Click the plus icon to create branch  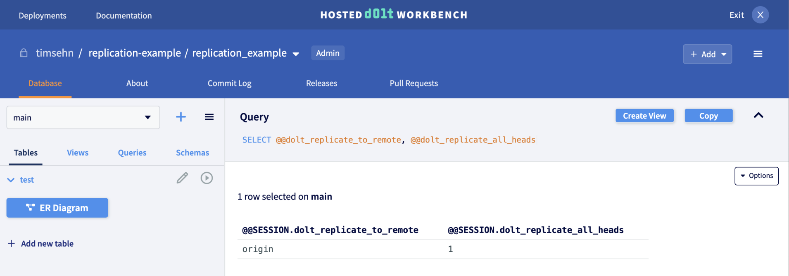(181, 117)
